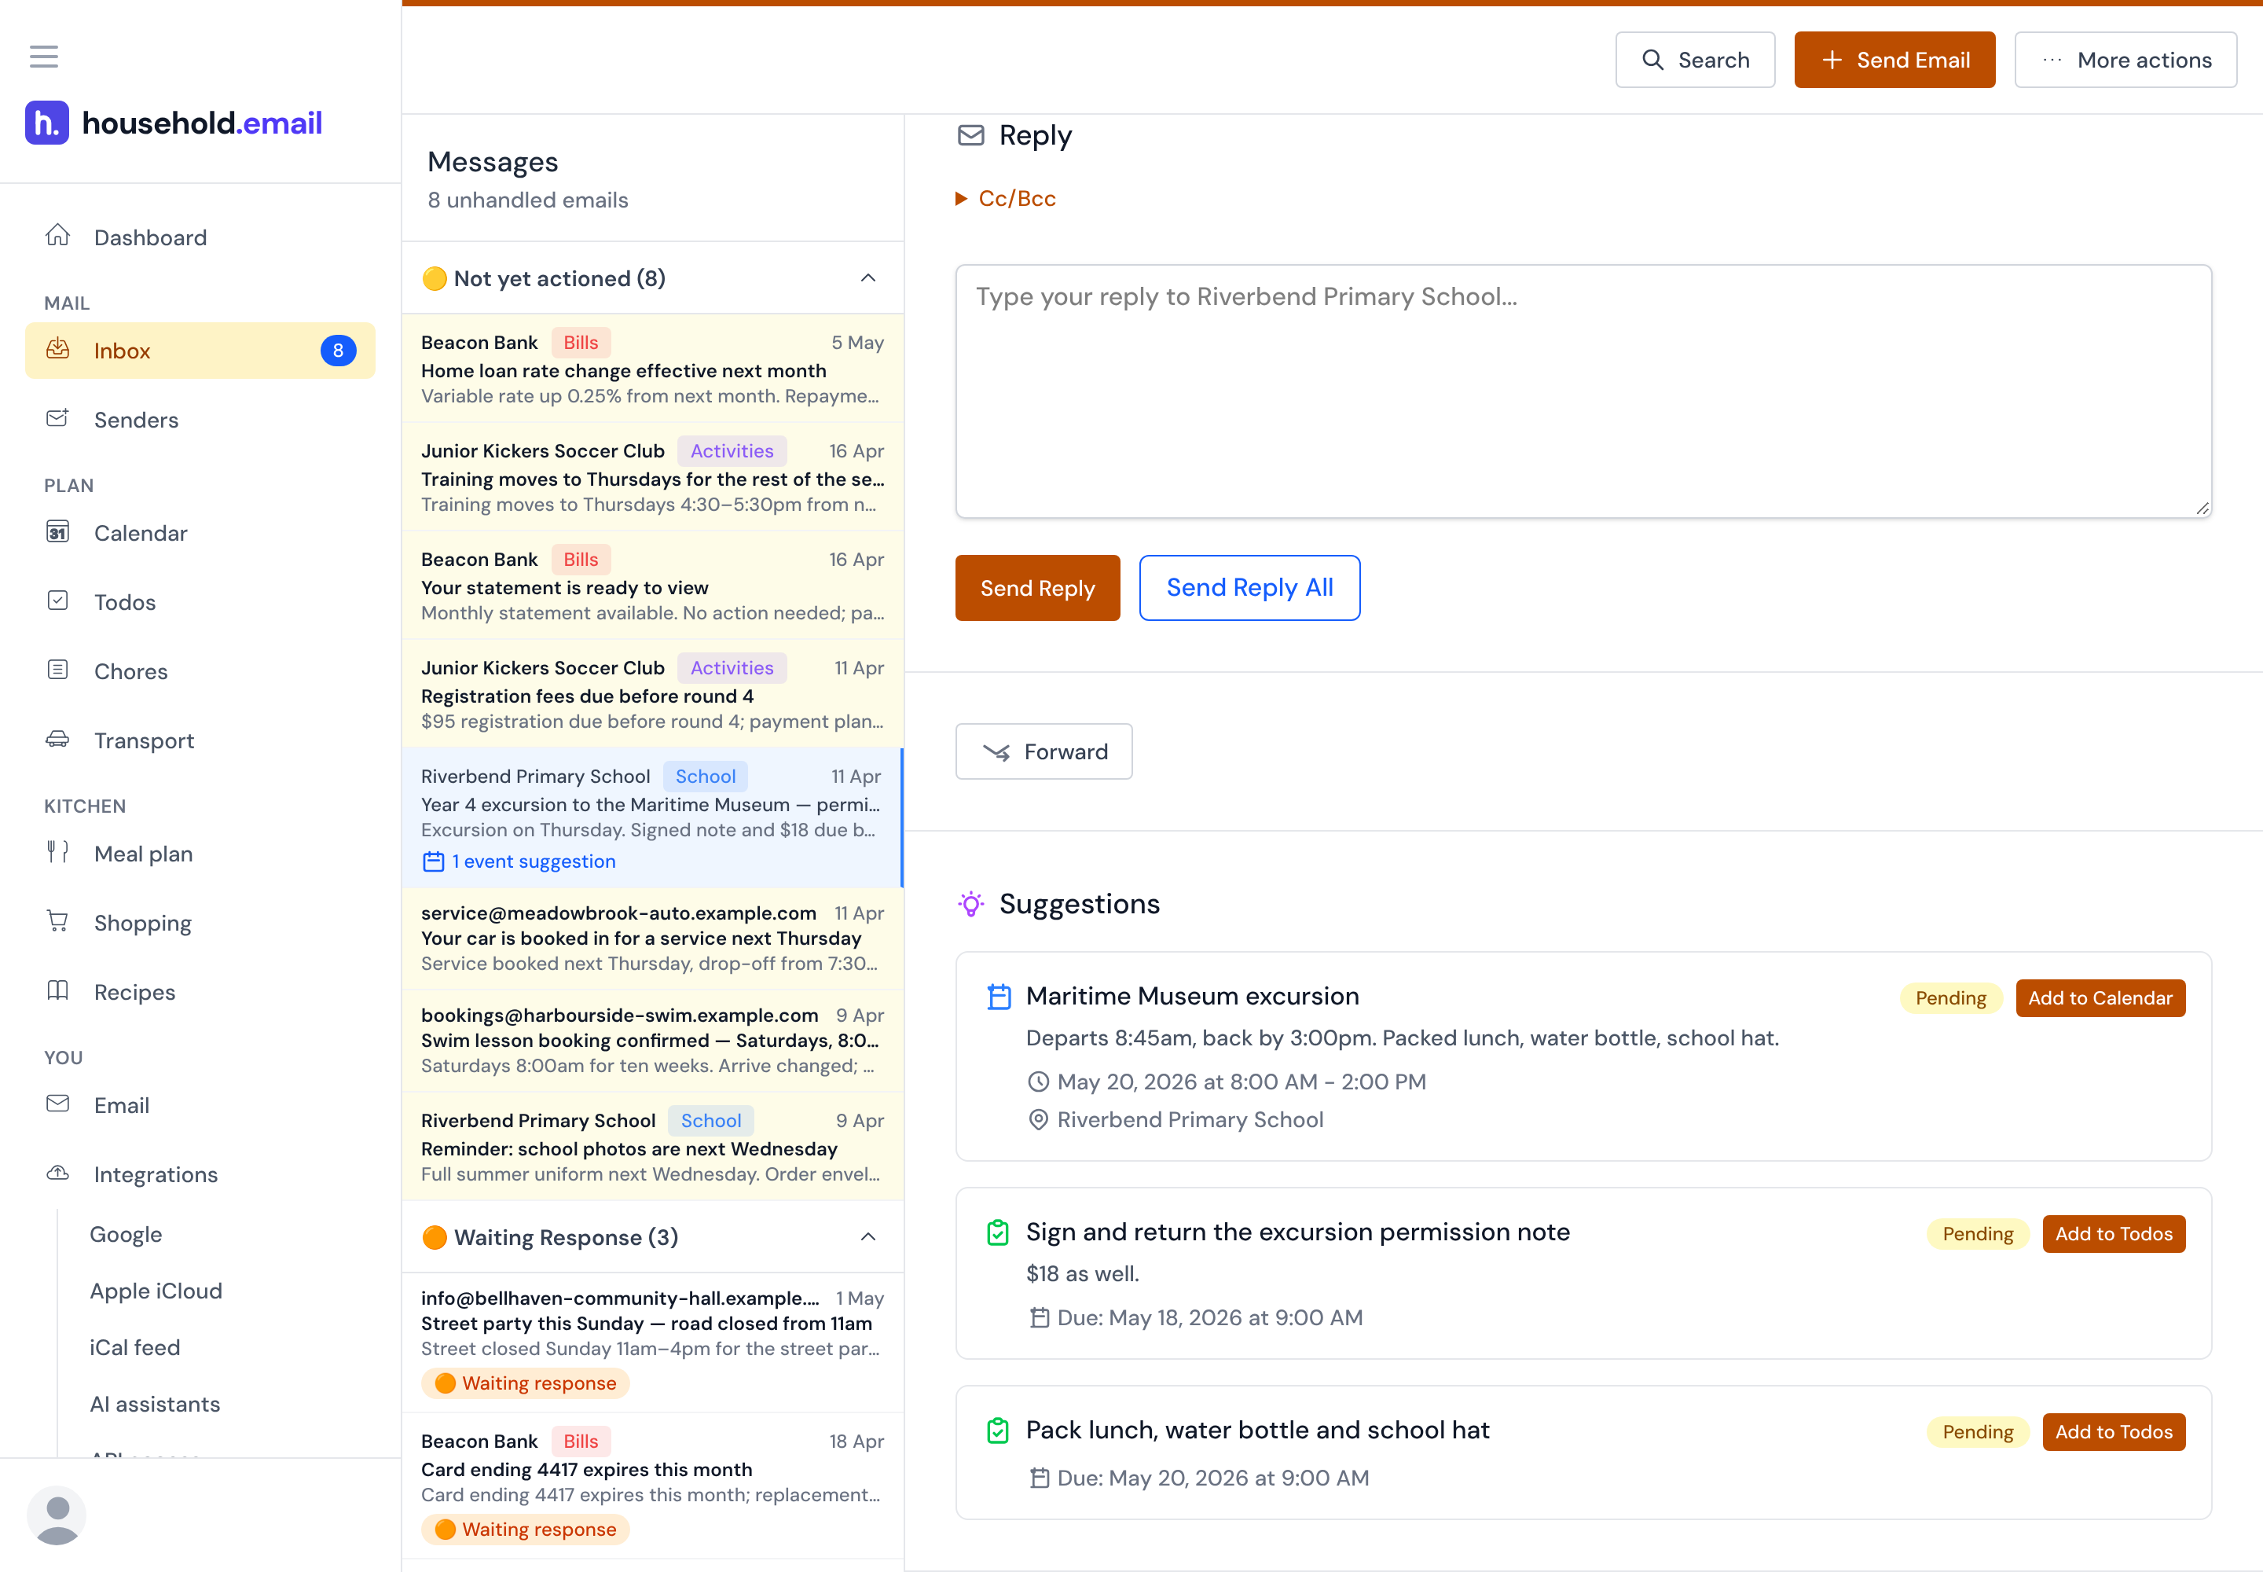2263x1572 pixels.
Task: Click into the reply text area
Action: 1583,391
